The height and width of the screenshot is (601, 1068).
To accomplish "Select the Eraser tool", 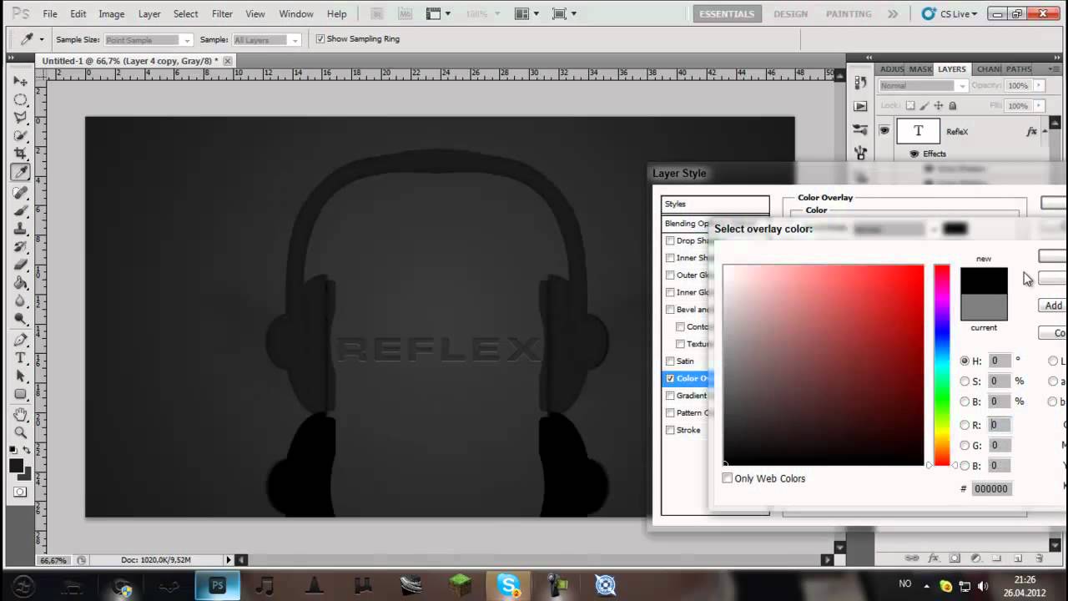I will 21,265.
